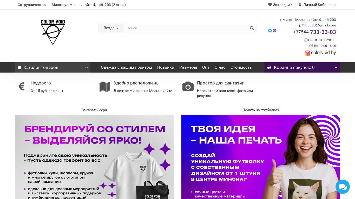Click the shopping basket icon
The width and height of the screenshot is (355, 199).
269,68
